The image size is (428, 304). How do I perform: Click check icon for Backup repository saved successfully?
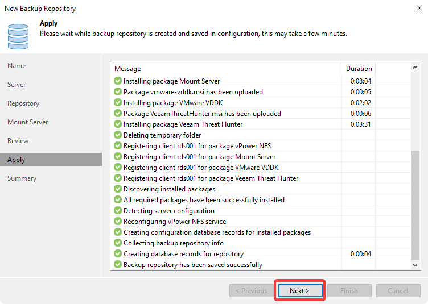tap(118, 265)
